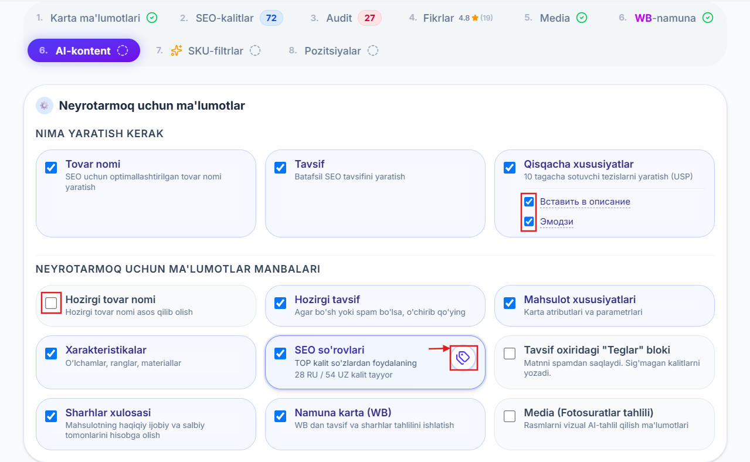Viewport: 750px width, 462px height.
Task: Click the gear icon beside Neyrotarmoq uchun ma'lumotlar
Action: point(45,106)
